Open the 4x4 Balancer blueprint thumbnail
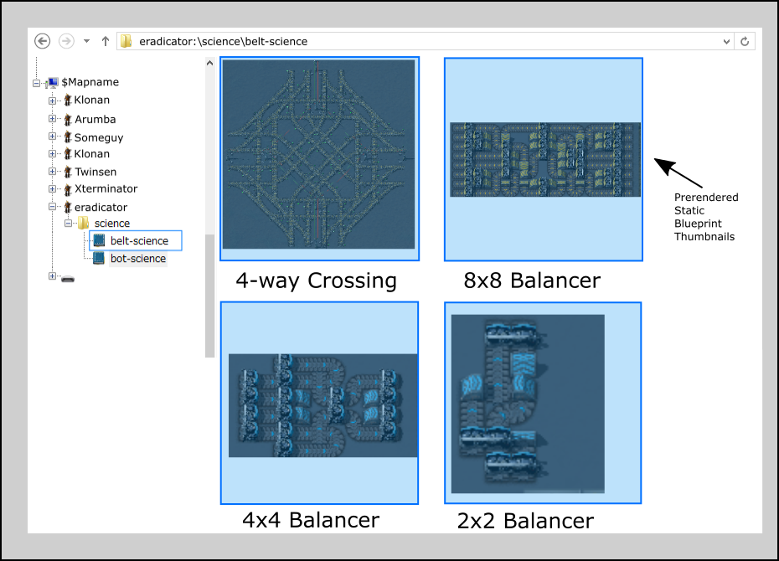This screenshot has width=779, height=561. pos(319,403)
